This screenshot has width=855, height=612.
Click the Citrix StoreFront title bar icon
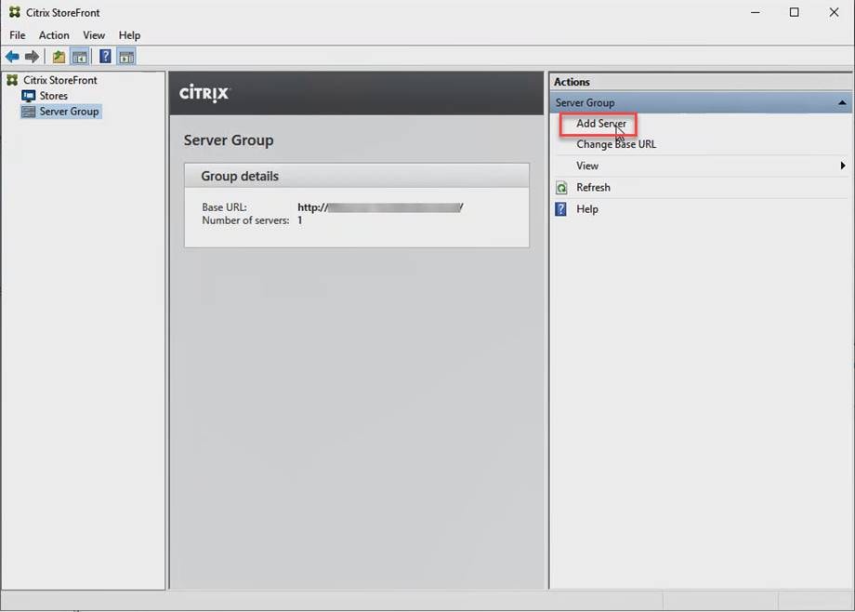point(15,12)
